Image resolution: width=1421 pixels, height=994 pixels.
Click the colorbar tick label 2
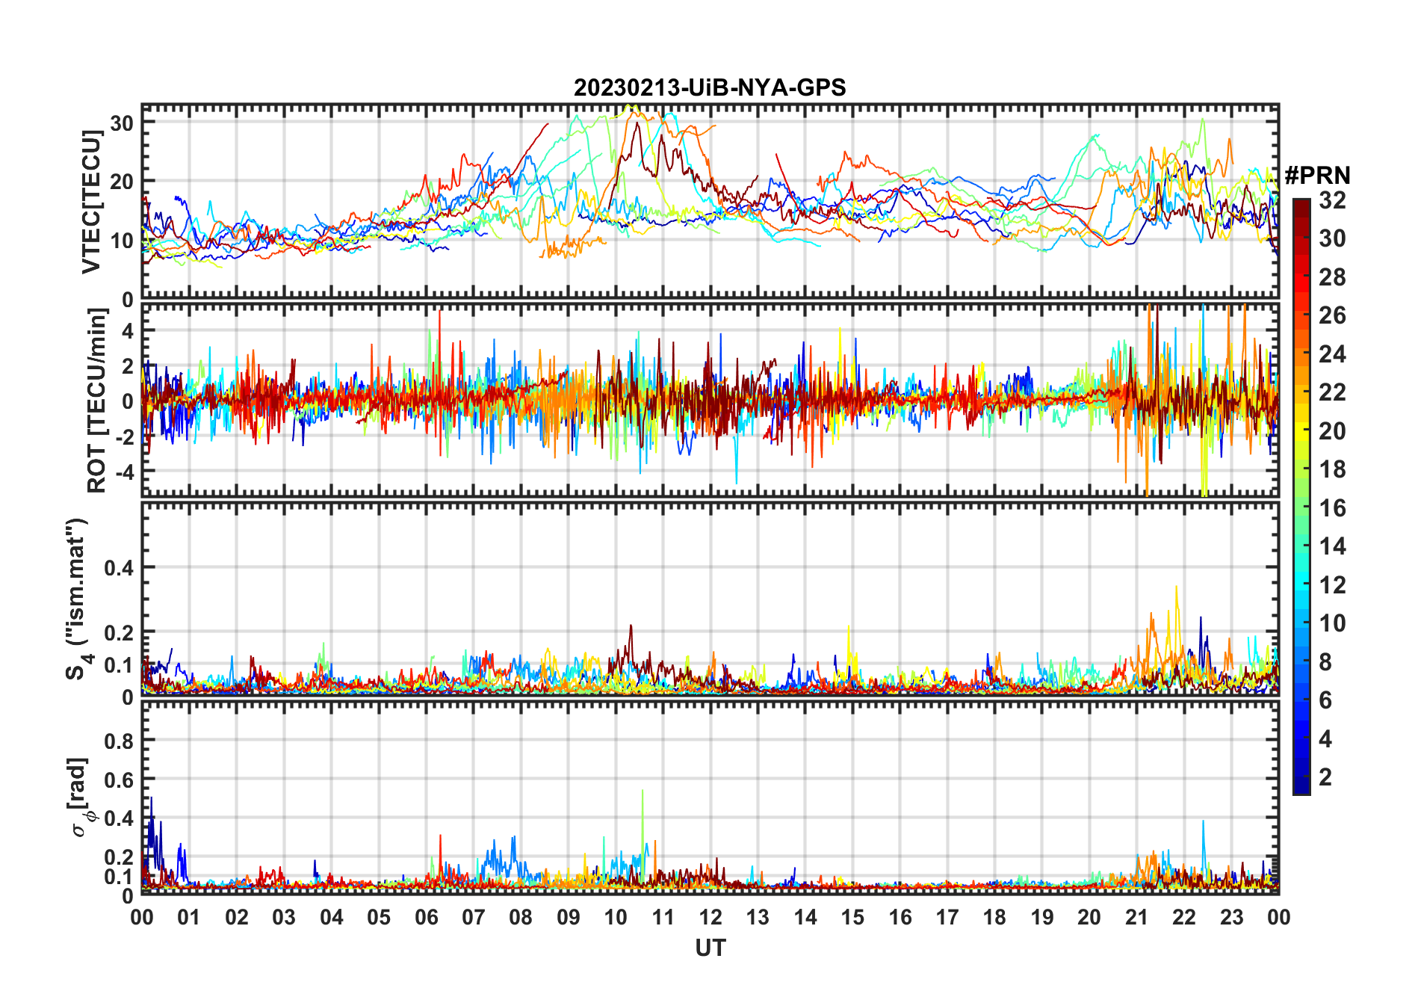1325,777
